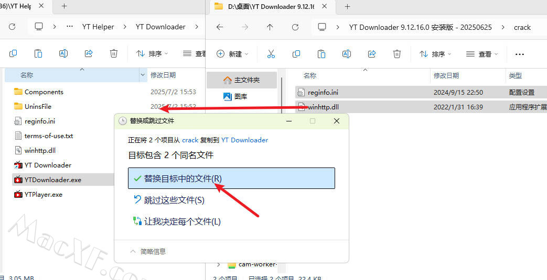The width and height of the screenshot is (547, 280).
Task: Click ellipsis breadcrumb in left address bar
Action: [x=70, y=27]
